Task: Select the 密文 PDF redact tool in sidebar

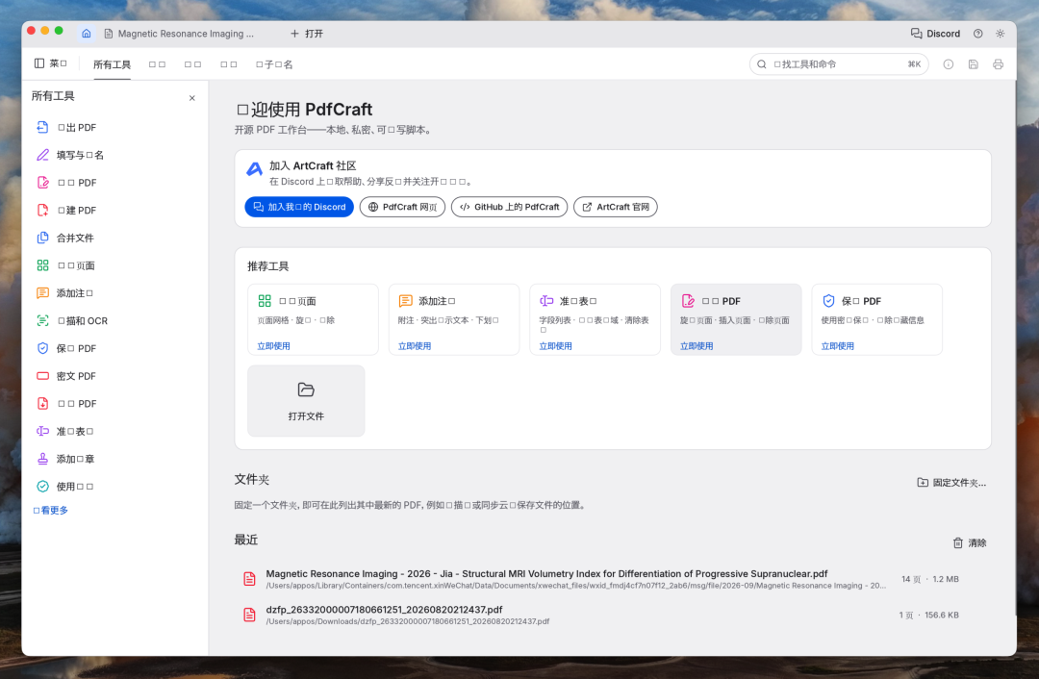Action: pyautogui.click(x=116, y=376)
